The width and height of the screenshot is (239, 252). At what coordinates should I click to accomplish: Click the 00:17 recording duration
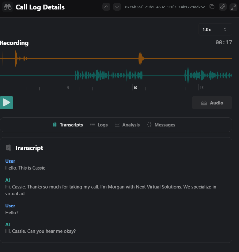(x=224, y=42)
